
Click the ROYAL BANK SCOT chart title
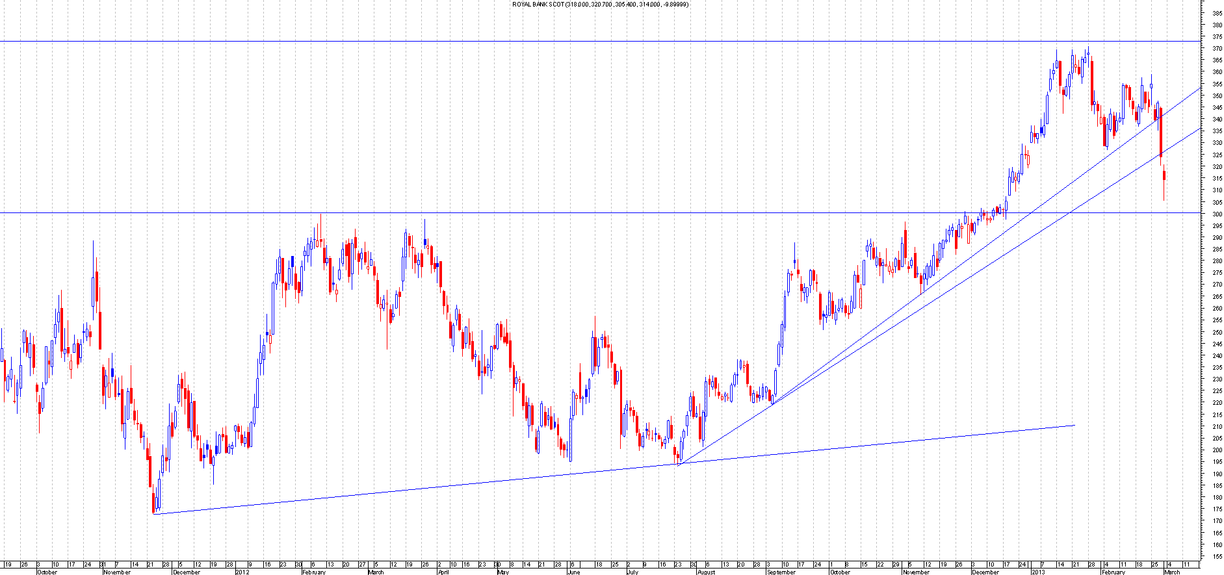[x=600, y=5]
